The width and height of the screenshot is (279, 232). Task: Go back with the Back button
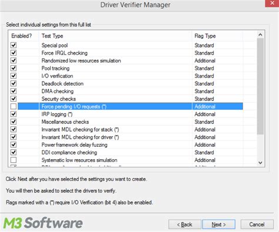coord(185,224)
